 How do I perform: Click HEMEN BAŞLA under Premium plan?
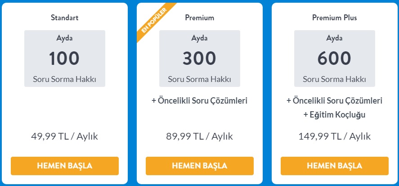click(x=200, y=166)
